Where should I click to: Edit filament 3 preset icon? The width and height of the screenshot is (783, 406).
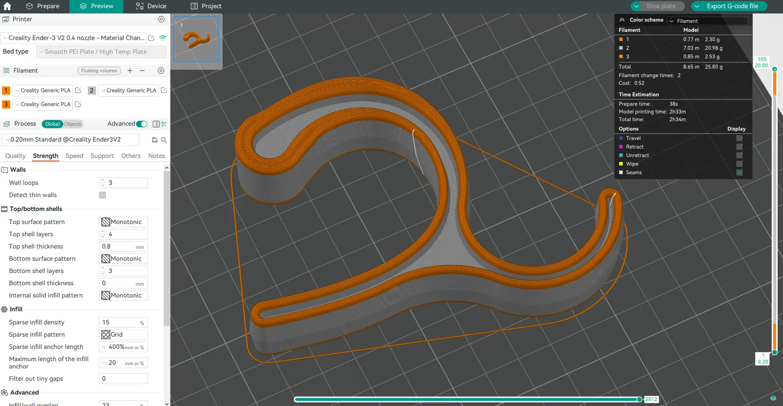click(x=78, y=104)
